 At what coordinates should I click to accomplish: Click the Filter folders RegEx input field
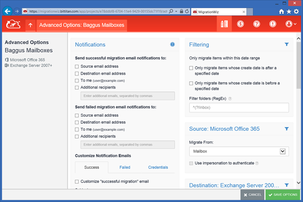coord(239,107)
